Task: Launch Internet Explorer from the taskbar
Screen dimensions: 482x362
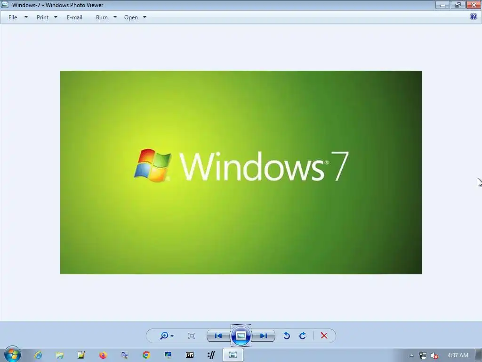Action: [38, 355]
